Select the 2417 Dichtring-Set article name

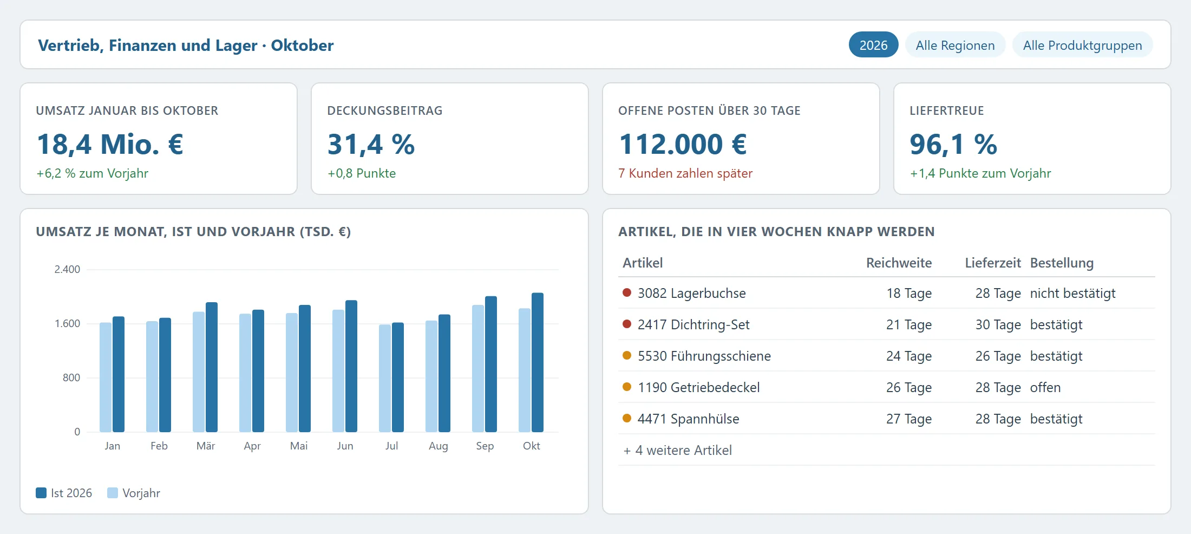[693, 324]
